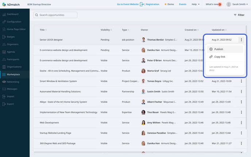Click the owner name Marta Graf
This screenshot has height=157, width=251.
click(x=153, y=71)
